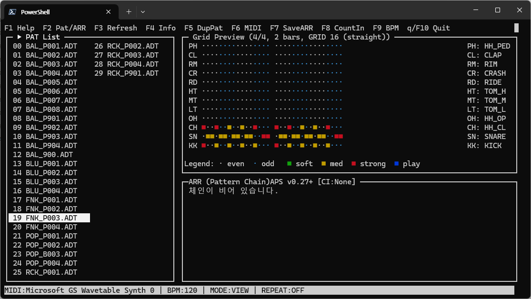531x299 pixels.
Task: Click q/F10 Quit command
Action: pyautogui.click(x=428, y=28)
